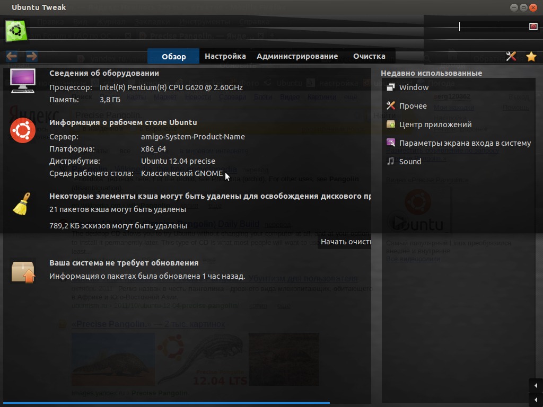This screenshot has width=543, height=407.
Task: Click the Ваша система не требует обновления heading
Action: pos(124,263)
